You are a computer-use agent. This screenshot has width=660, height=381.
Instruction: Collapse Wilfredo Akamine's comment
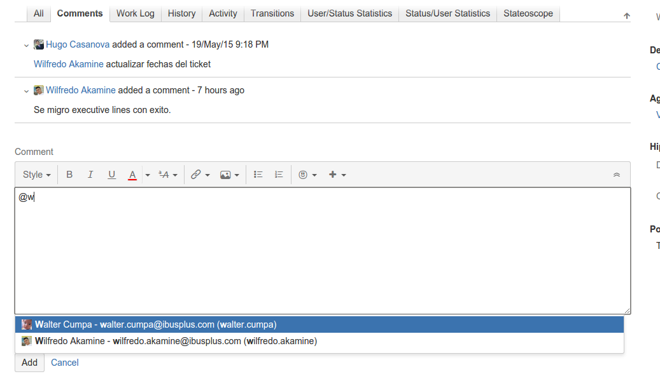pos(26,91)
